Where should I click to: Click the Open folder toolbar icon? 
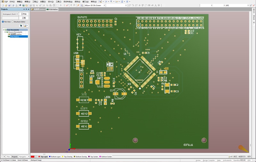point(6,5)
